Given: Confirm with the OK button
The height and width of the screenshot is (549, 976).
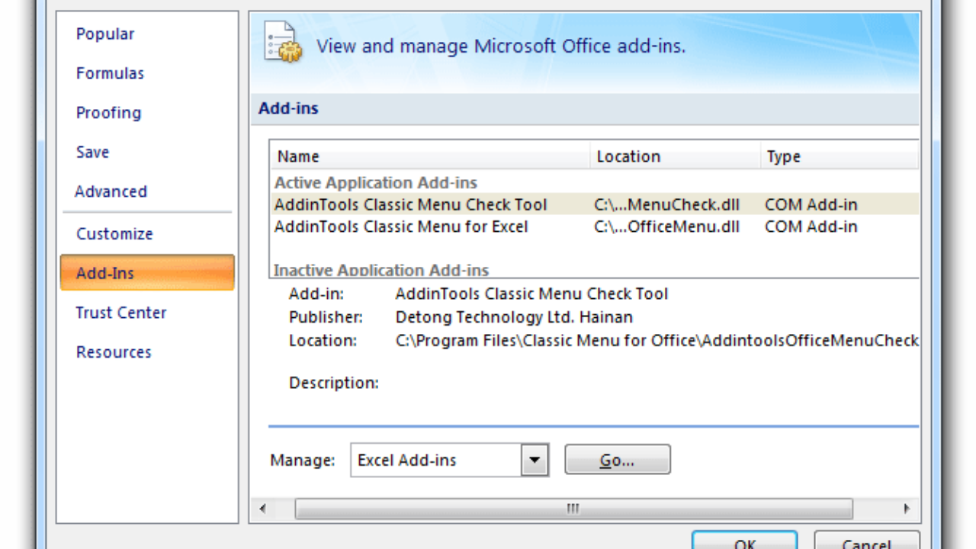Looking at the screenshot, I should pos(744,541).
